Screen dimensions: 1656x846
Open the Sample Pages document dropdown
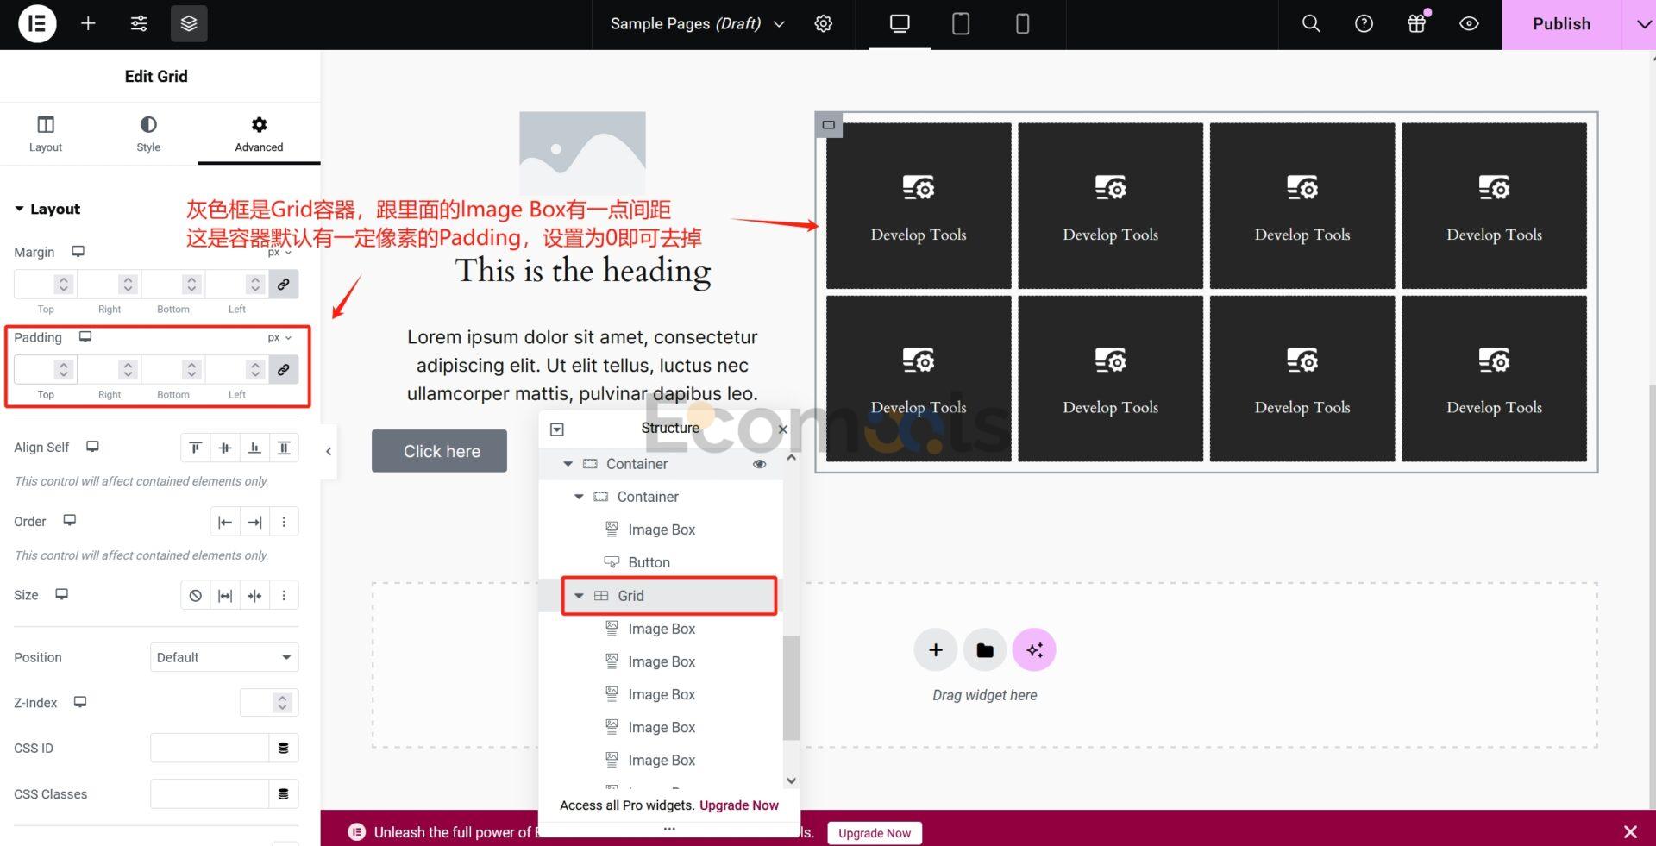pyautogui.click(x=698, y=24)
